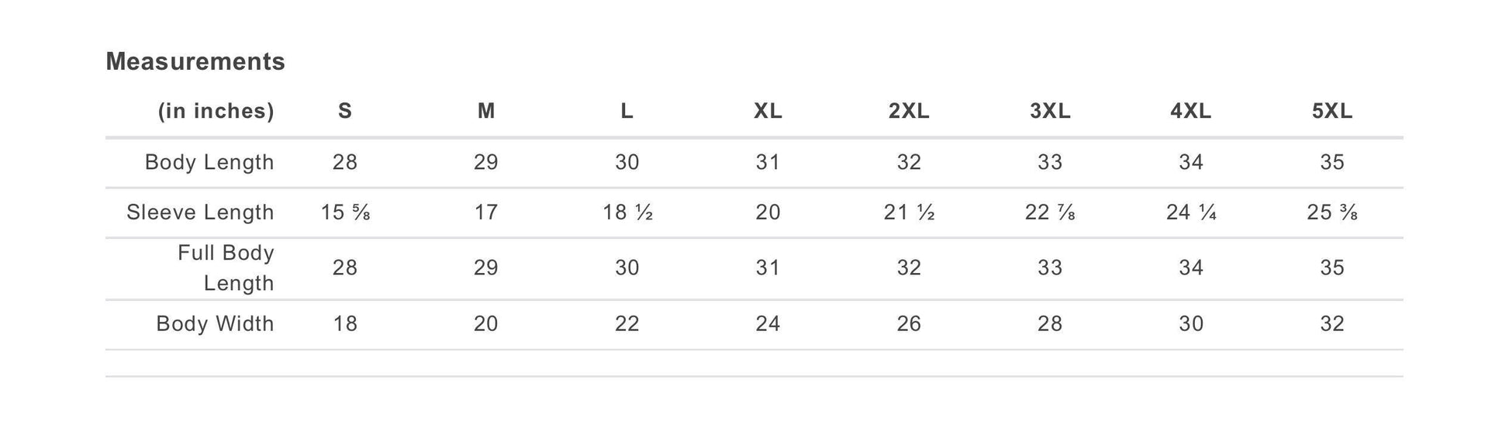Click the 2XL size column header
The image size is (1509, 428).
click(909, 112)
